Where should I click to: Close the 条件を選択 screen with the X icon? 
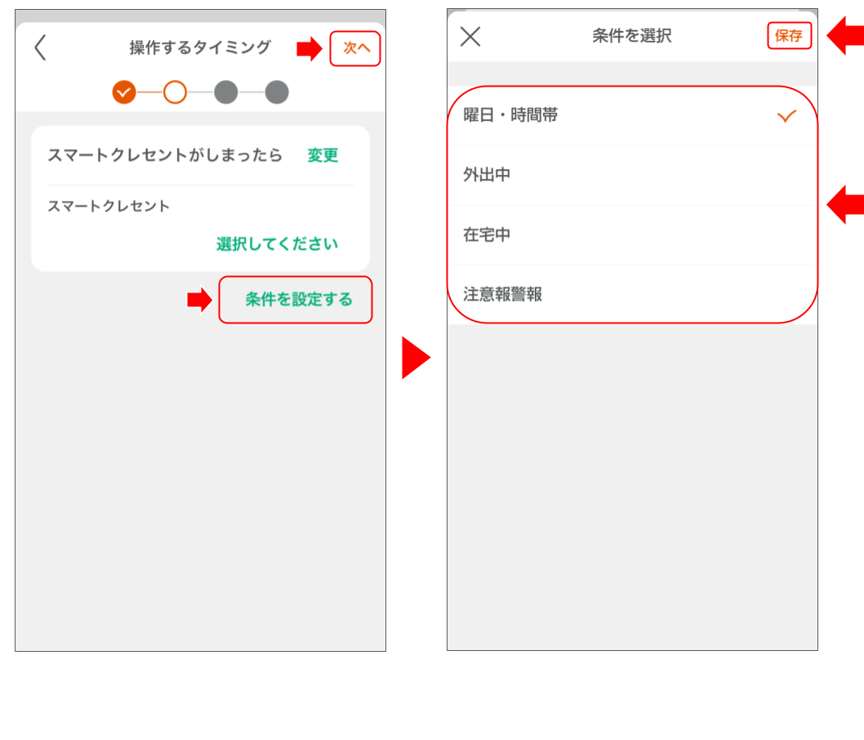(x=470, y=35)
